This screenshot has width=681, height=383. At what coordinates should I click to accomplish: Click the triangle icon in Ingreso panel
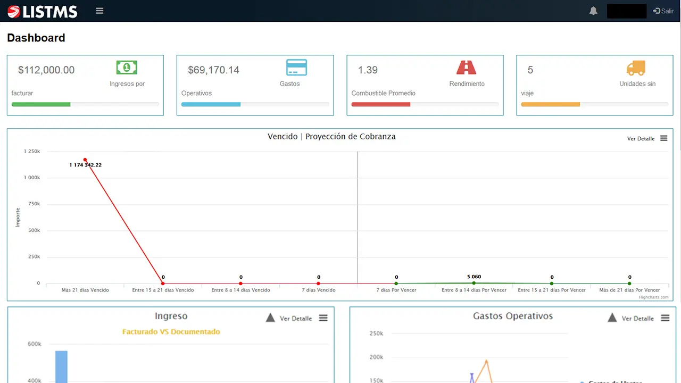tap(270, 318)
